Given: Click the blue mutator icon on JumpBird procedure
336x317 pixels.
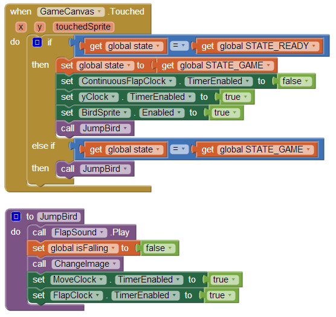Looking at the screenshot, I should click(16, 217).
